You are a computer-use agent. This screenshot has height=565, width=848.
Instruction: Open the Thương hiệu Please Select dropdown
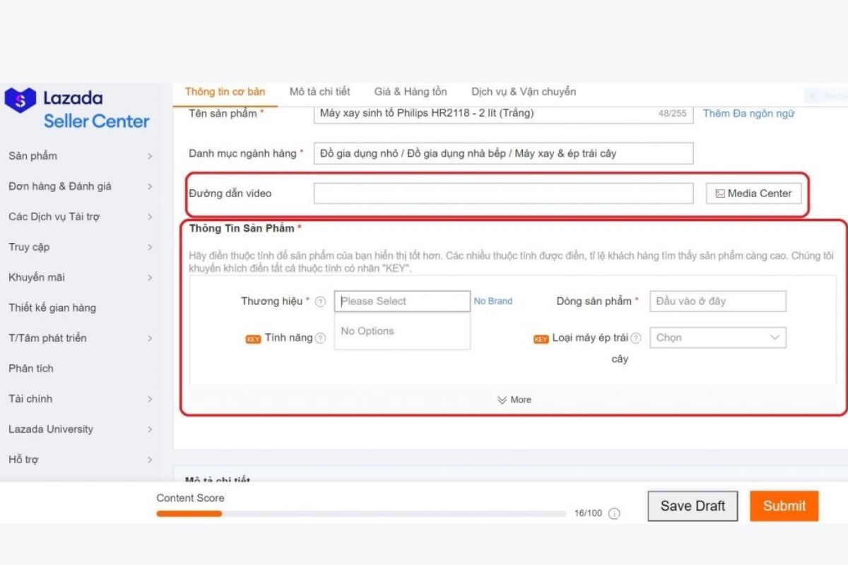402,301
